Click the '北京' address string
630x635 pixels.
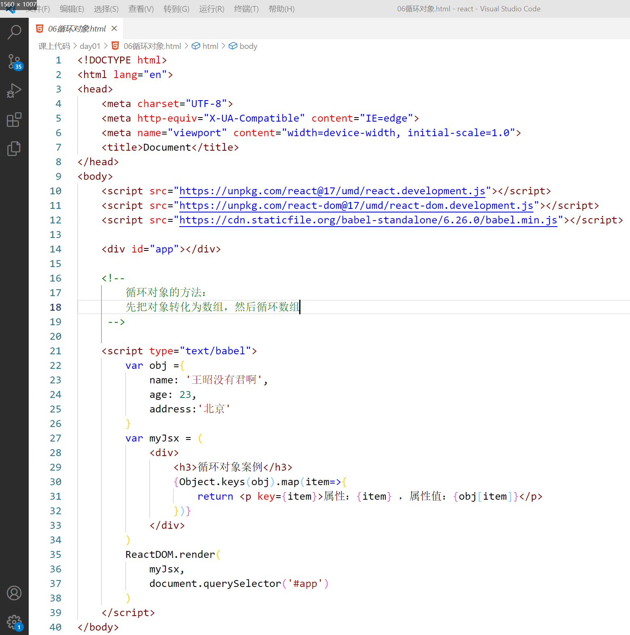pyautogui.click(x=214, y=409)
